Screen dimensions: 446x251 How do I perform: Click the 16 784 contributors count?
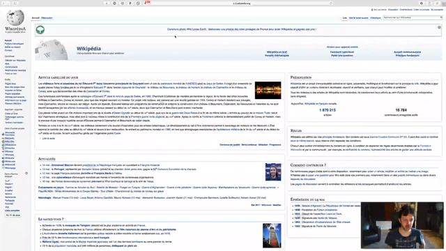[x=401, y=110]
